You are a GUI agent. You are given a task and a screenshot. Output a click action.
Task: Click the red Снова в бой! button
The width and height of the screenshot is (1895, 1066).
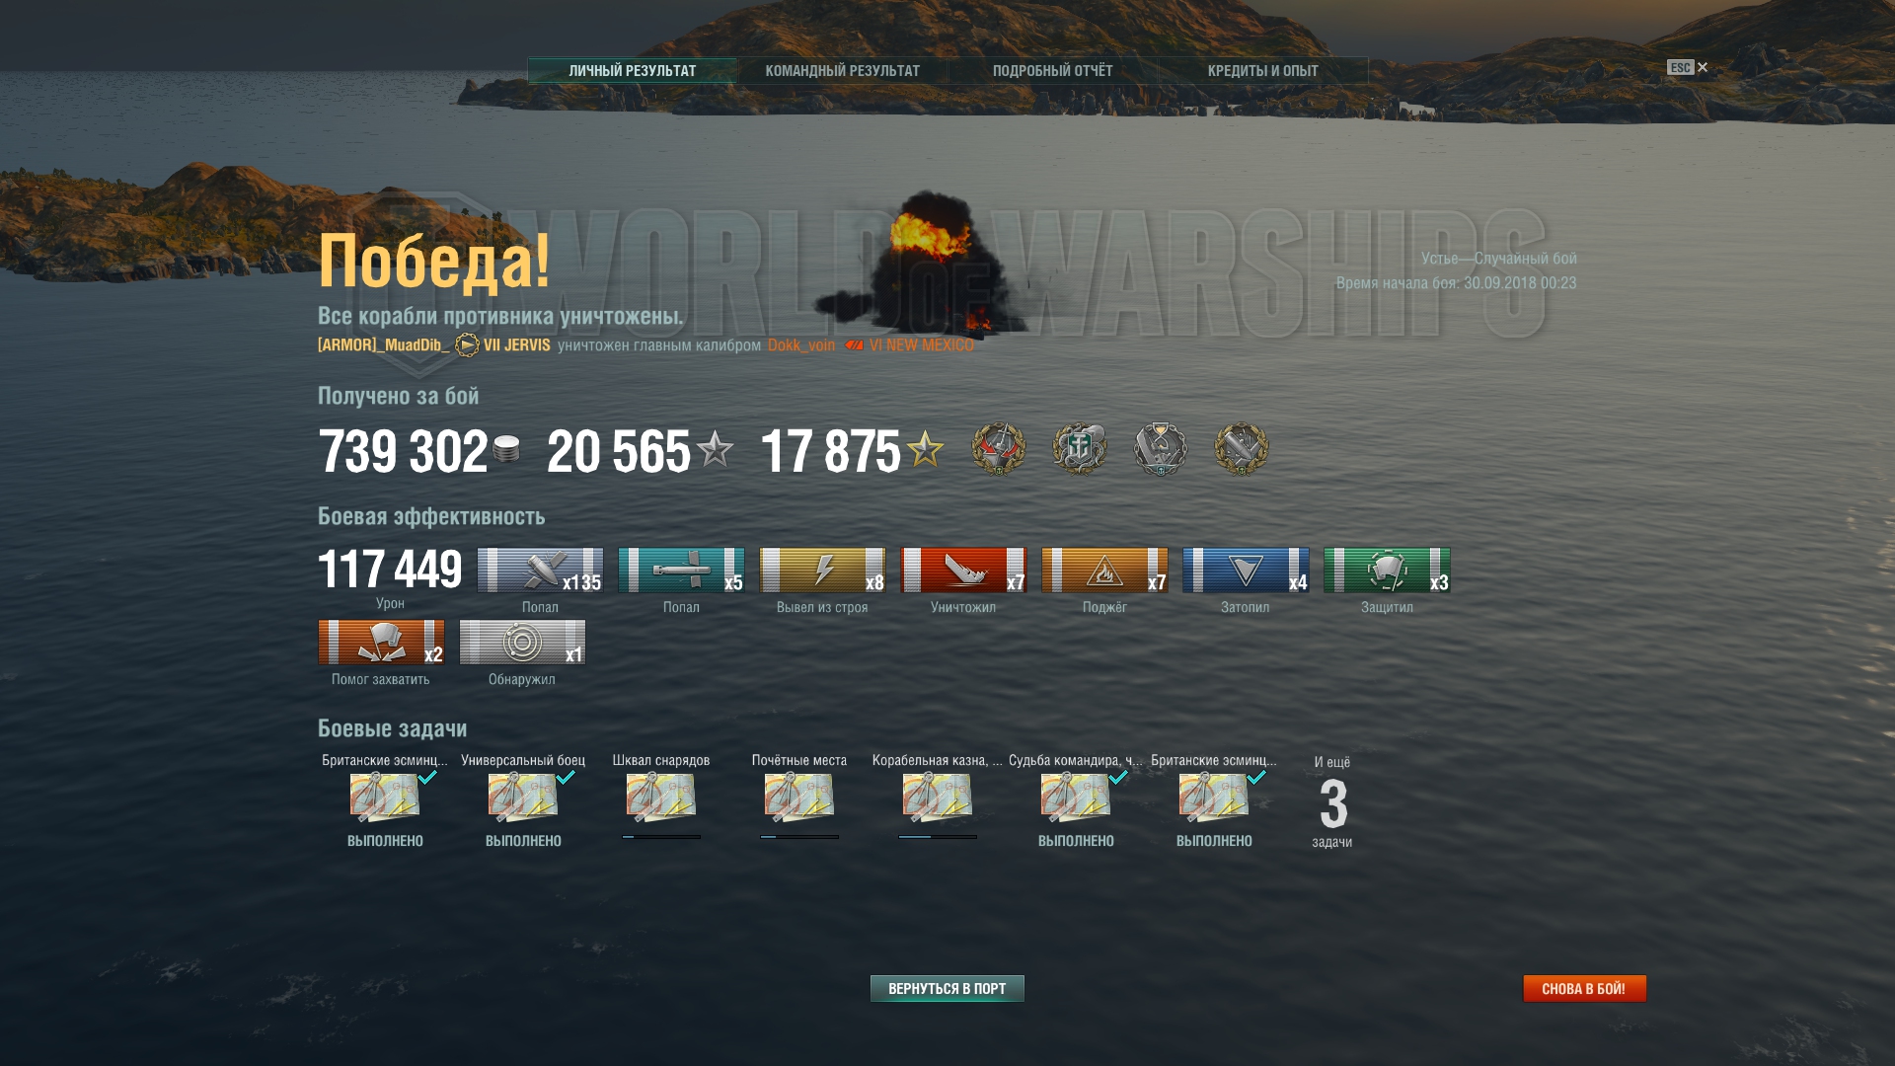[1584, 988]
